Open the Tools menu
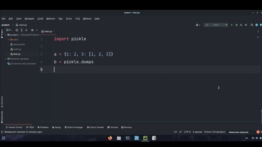Viewport: 262px width, 147px height. [69, 19]
